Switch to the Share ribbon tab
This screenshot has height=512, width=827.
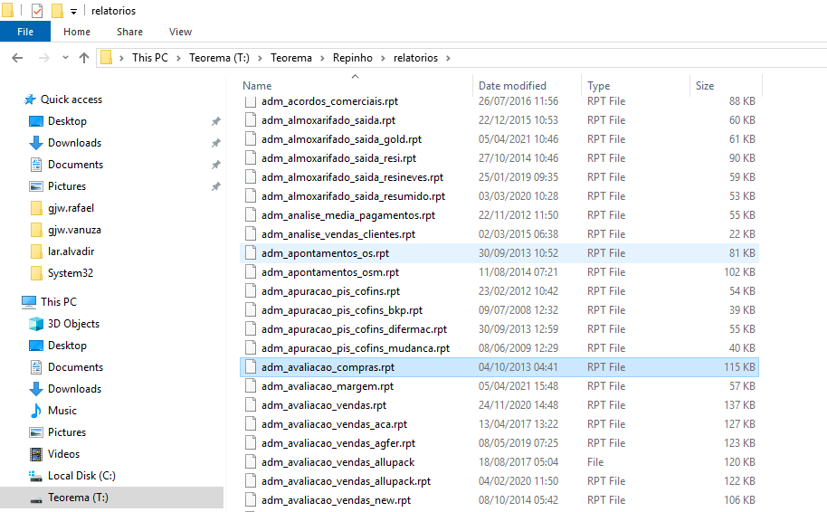click(129, 32)
